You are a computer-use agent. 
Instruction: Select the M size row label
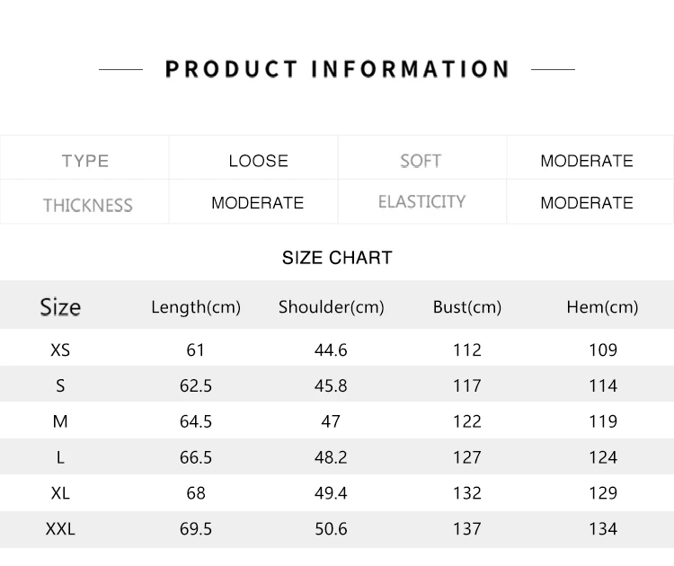click(x=60, y=421)
